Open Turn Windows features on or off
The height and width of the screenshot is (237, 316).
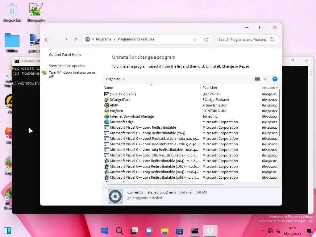click(x=72, y=75)
